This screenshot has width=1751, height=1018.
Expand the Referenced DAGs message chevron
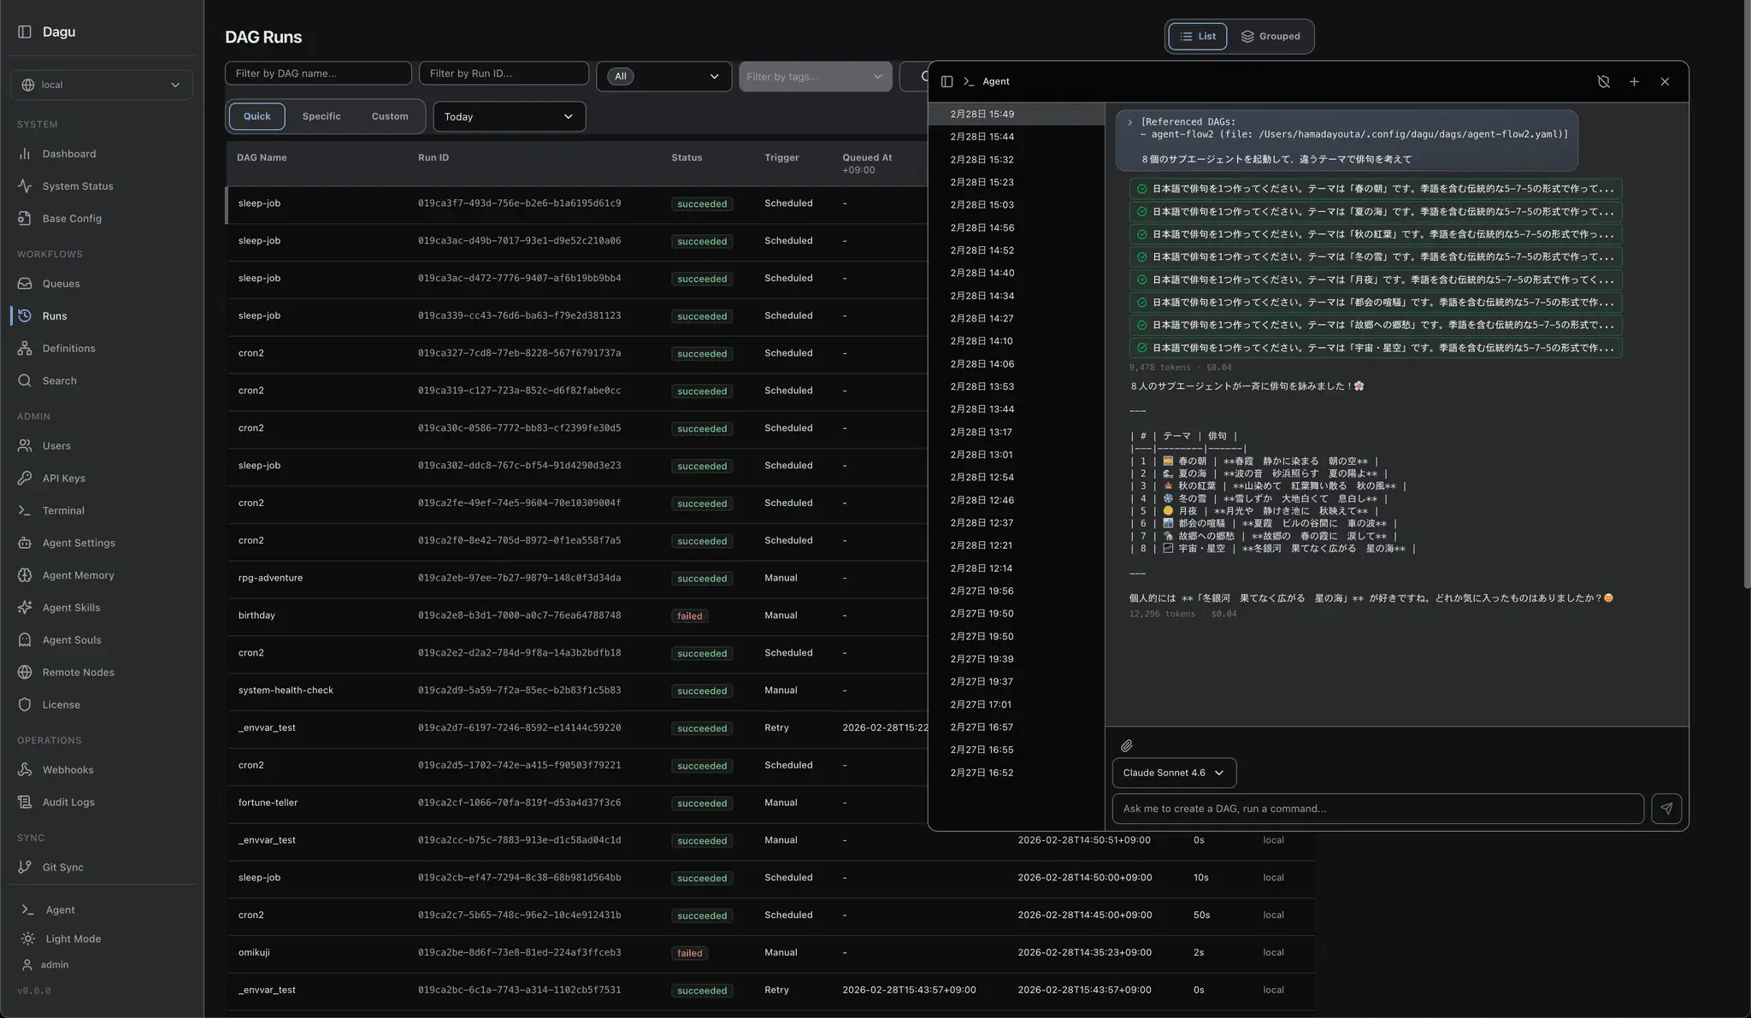click(x=1130, y=122)
